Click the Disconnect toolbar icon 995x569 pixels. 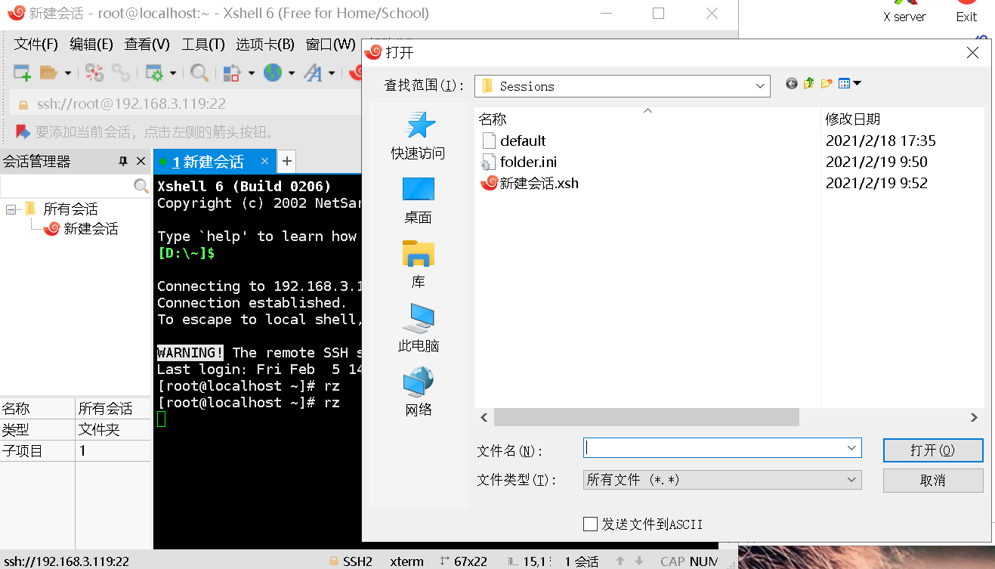pyautogui.click(x=94, y=73)
